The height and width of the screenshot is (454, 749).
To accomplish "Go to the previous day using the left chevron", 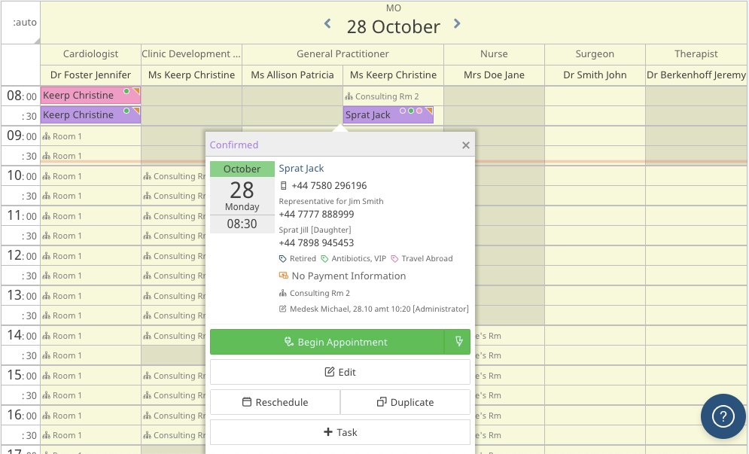I will [x=327, y=23].
